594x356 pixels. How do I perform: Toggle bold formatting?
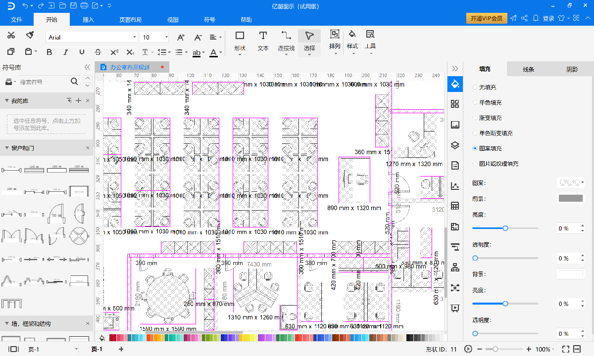click(49, 52)
